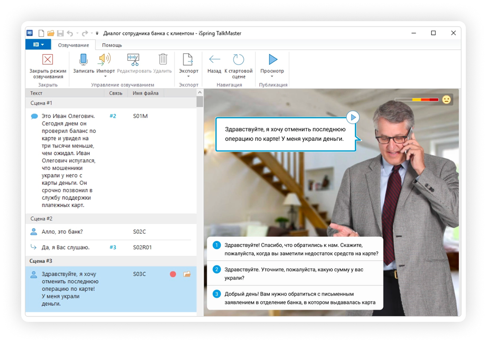This screenshot has height=343, width=487.
Task: Open the blue File menu dropdown button
Action: [x=38, y=45]
